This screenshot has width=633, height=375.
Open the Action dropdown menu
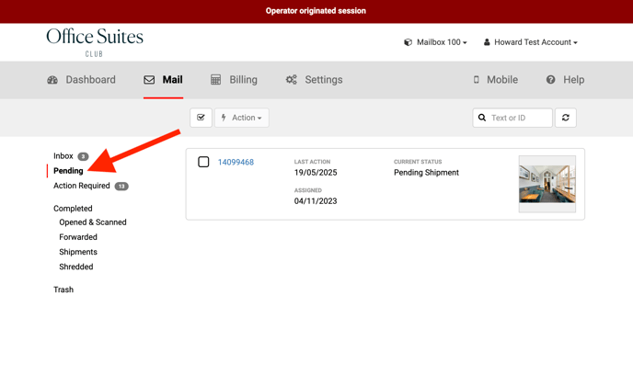tap(242, 118)
